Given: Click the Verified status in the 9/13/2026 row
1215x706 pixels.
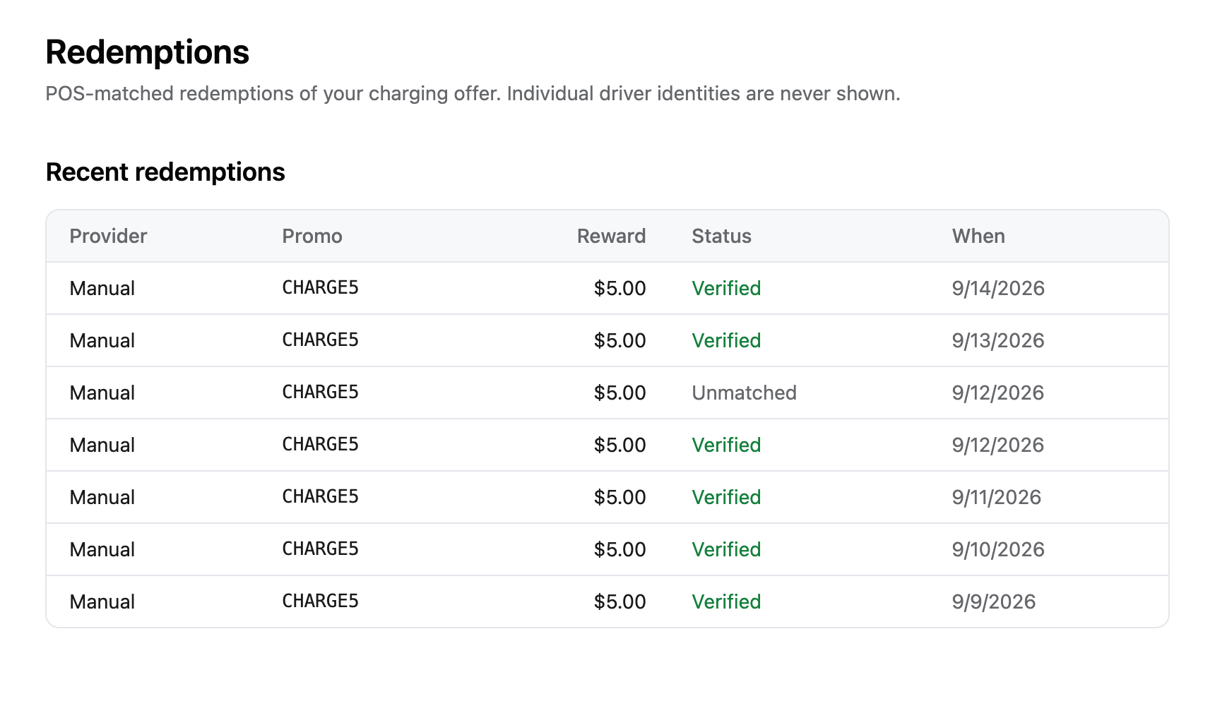Looking at the screenshot, I should click(x=726, y=340).
